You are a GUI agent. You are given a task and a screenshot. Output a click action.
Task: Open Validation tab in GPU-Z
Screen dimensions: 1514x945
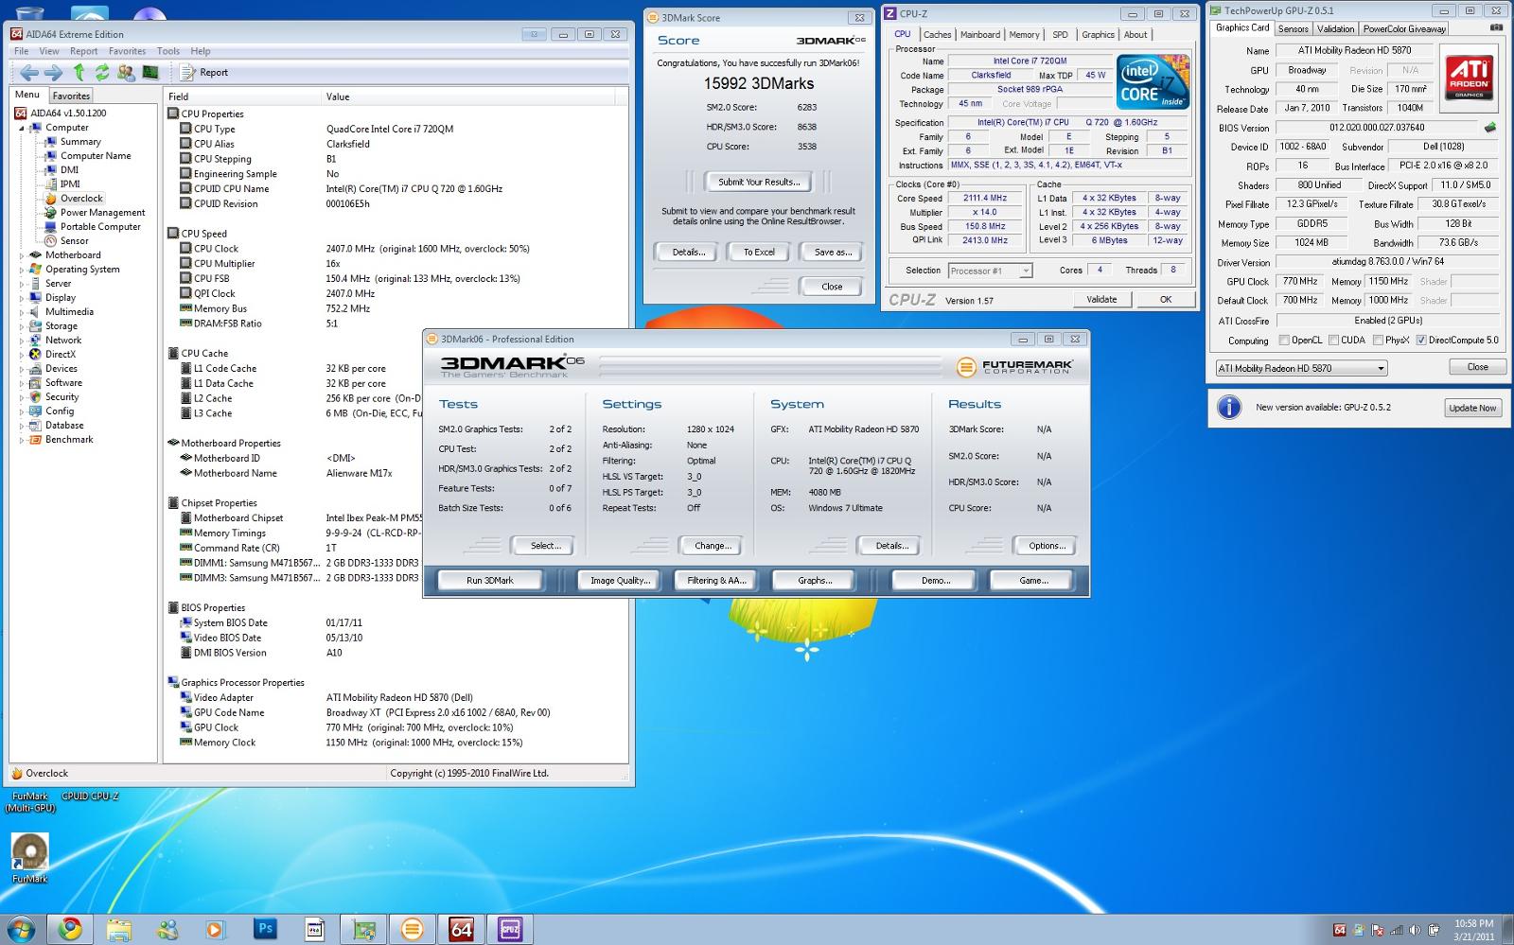point(1335,29)
